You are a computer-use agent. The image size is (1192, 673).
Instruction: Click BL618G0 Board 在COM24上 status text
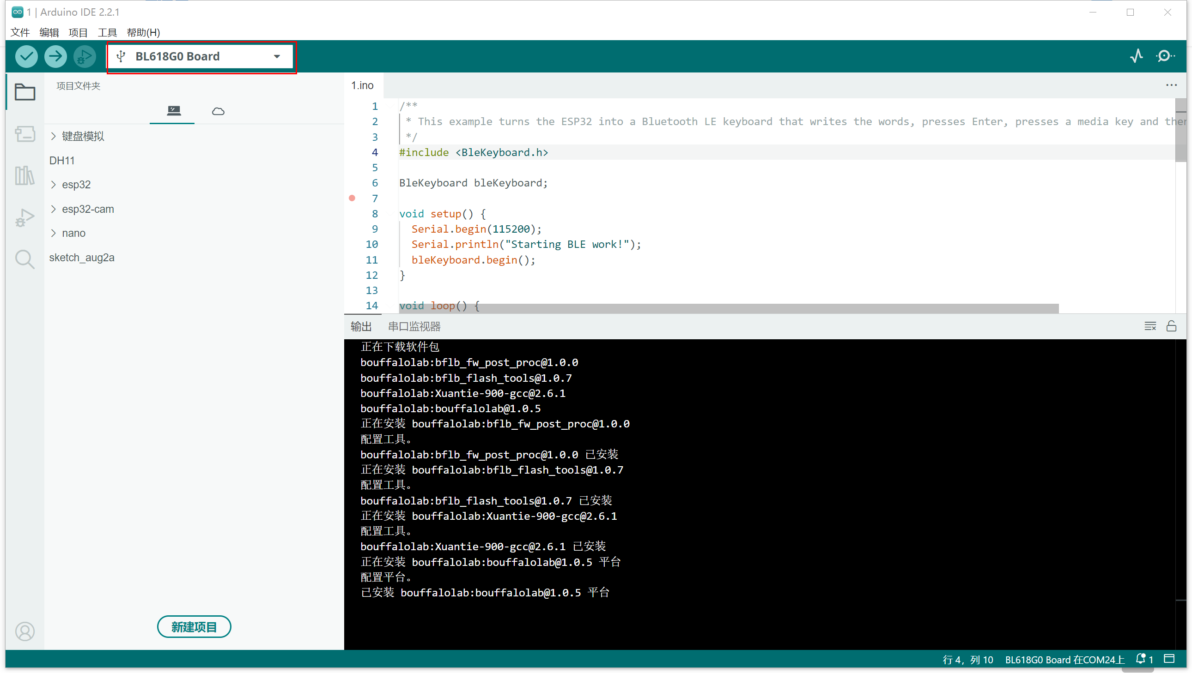pyautogui.click(x=1064, y=660)
